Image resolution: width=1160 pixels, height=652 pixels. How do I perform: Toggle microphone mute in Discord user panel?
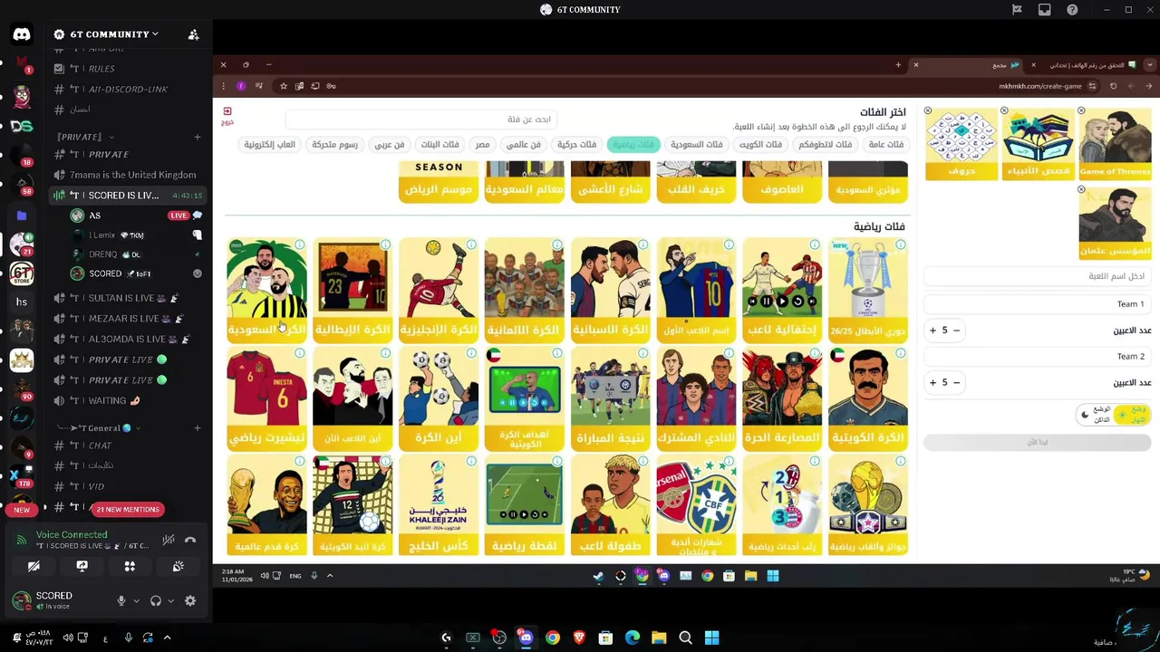click(x=121, y=600)
